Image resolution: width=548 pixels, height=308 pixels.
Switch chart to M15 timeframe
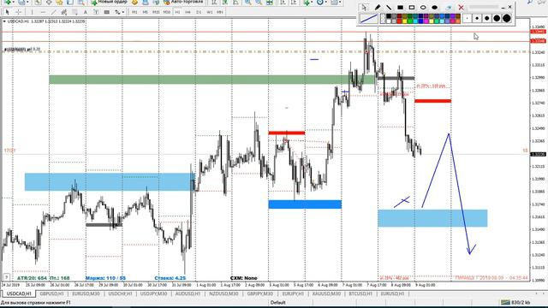[156, 12]
